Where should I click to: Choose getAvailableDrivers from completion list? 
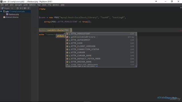tap(100, 37)
